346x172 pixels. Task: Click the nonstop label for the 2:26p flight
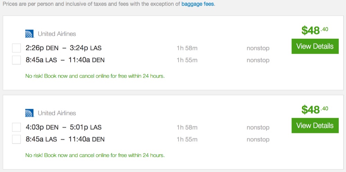pyautogui.click(x=258, y=48)
